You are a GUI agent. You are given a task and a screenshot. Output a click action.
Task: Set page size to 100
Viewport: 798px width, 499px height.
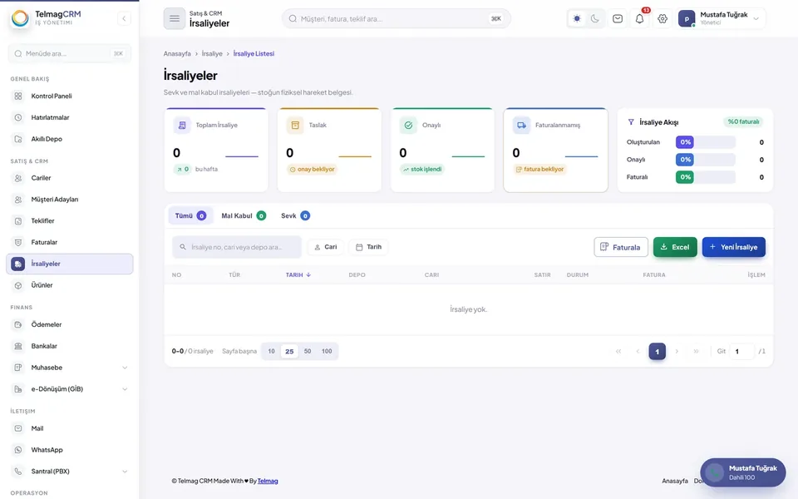coord(327,351)
